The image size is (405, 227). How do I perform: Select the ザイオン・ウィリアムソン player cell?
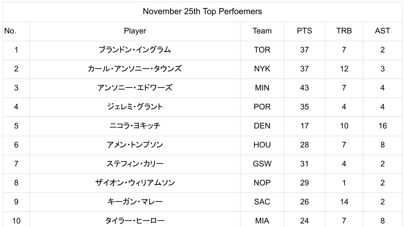135,183
